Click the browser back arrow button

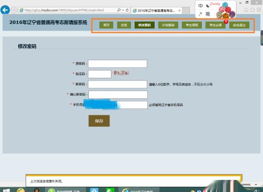point(5,9)
